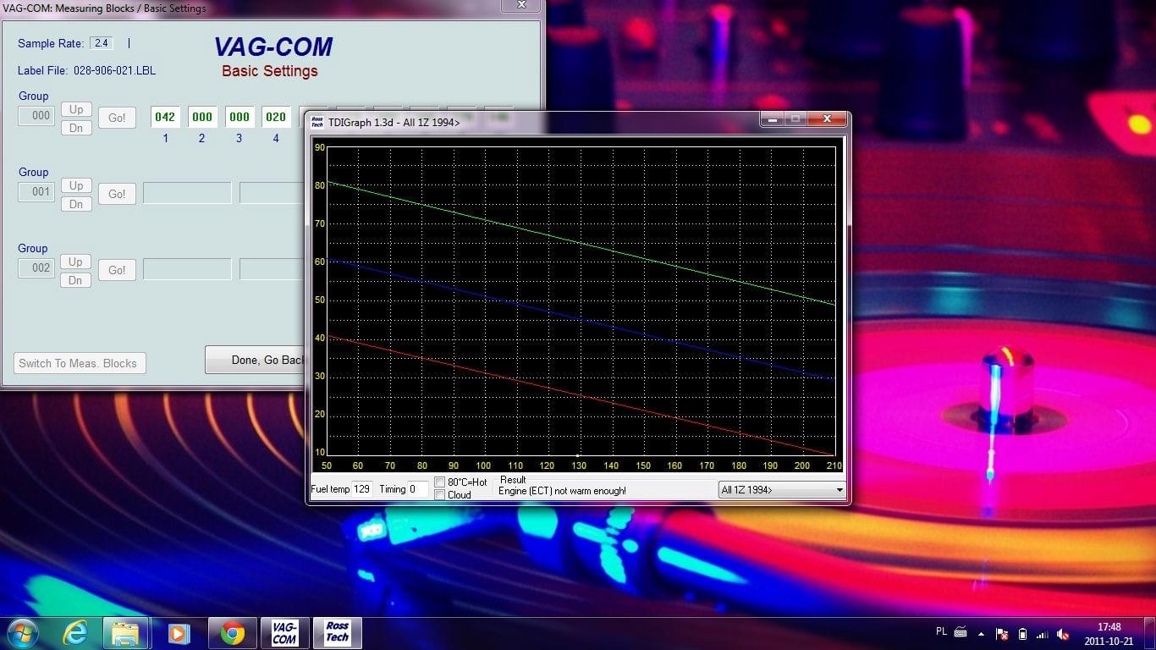Click Go! button for Group 002
Image resolution: width=1156 pixels, height=650 pixels.
click(x=117, y=270)
